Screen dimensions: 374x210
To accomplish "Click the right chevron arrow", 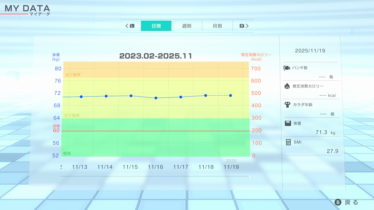I will tap(247, 26).
